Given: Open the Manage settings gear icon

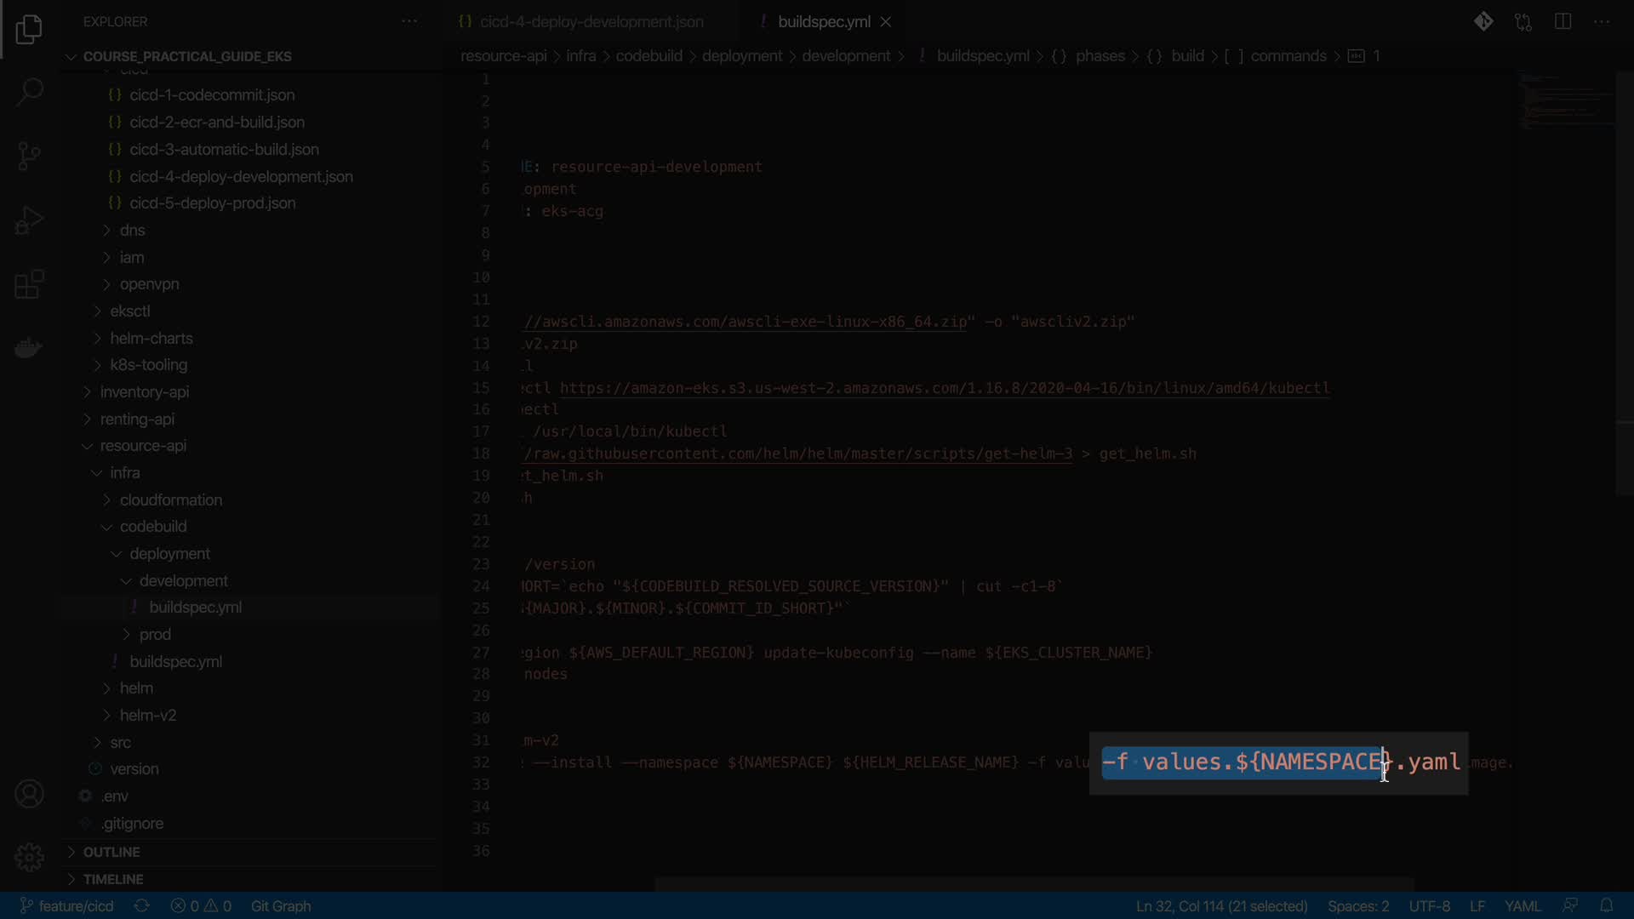Looking at the screenshot, I should (29, 856).
